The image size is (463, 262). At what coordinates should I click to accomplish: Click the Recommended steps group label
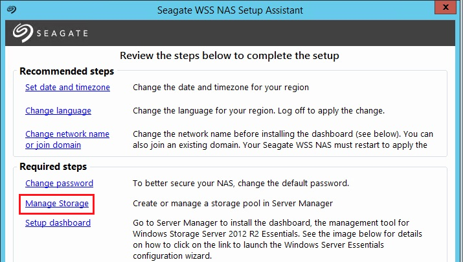(67, 71)
